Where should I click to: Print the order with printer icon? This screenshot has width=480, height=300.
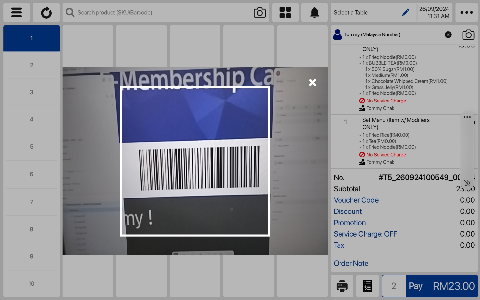point(342,286)
